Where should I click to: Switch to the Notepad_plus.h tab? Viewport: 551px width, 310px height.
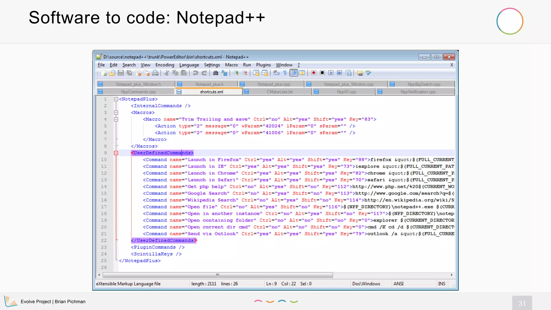(206, 84)
